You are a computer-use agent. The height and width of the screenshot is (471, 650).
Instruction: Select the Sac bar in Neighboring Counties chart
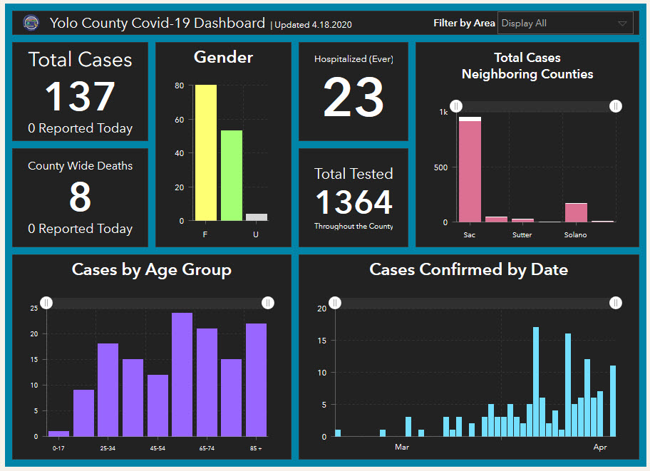(x=470, y=171)
